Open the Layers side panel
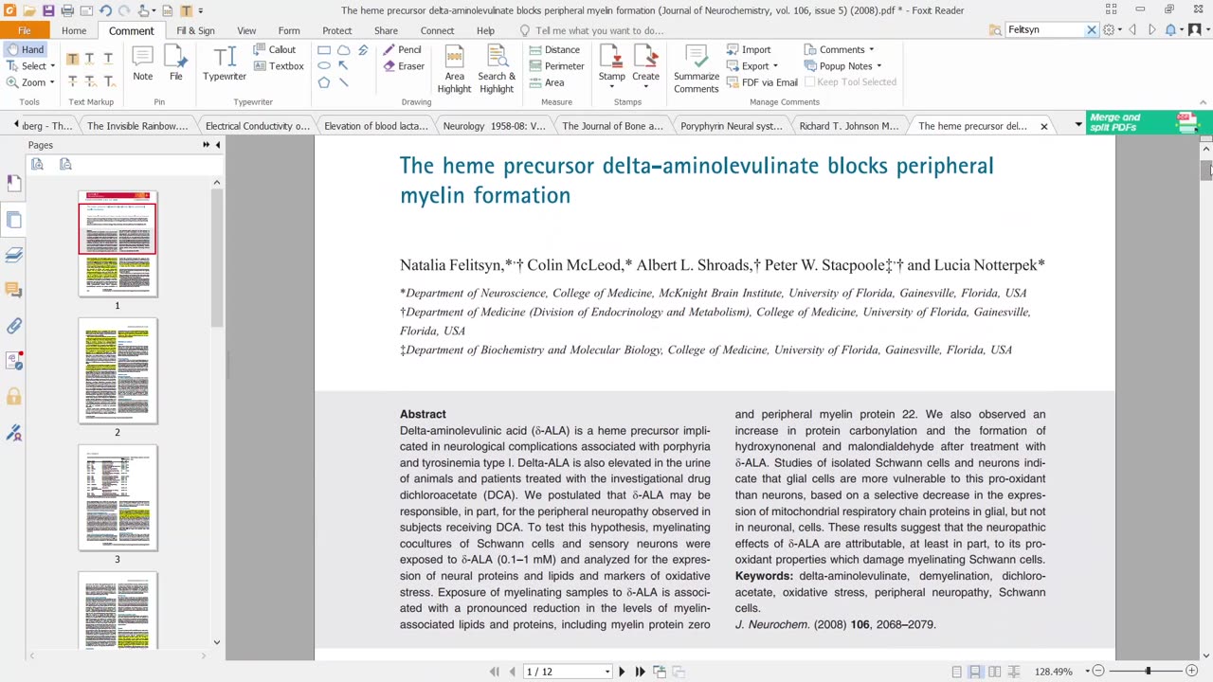 pos(14,255)
